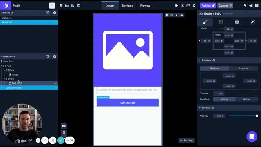261x147 pixels.
Task: Show info for the Effects section
Action: click(212, 108)
